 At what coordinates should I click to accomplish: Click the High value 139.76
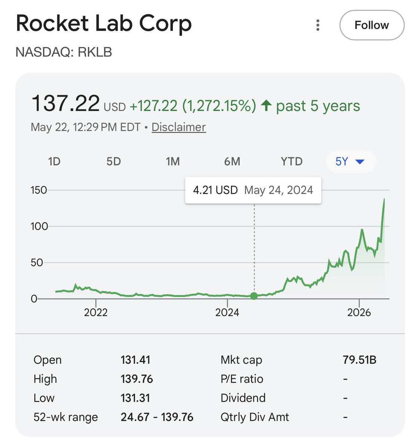pos(137,379)
